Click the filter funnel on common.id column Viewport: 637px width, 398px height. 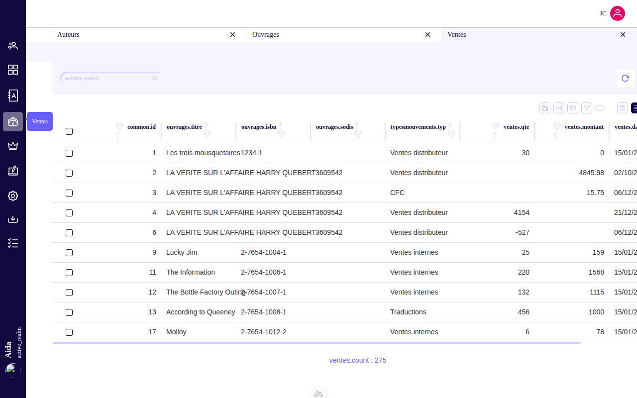[119, 126]
